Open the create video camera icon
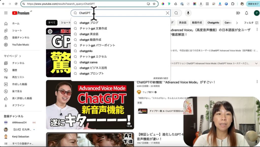The image size is (260, 147). [x=238, y=13]
